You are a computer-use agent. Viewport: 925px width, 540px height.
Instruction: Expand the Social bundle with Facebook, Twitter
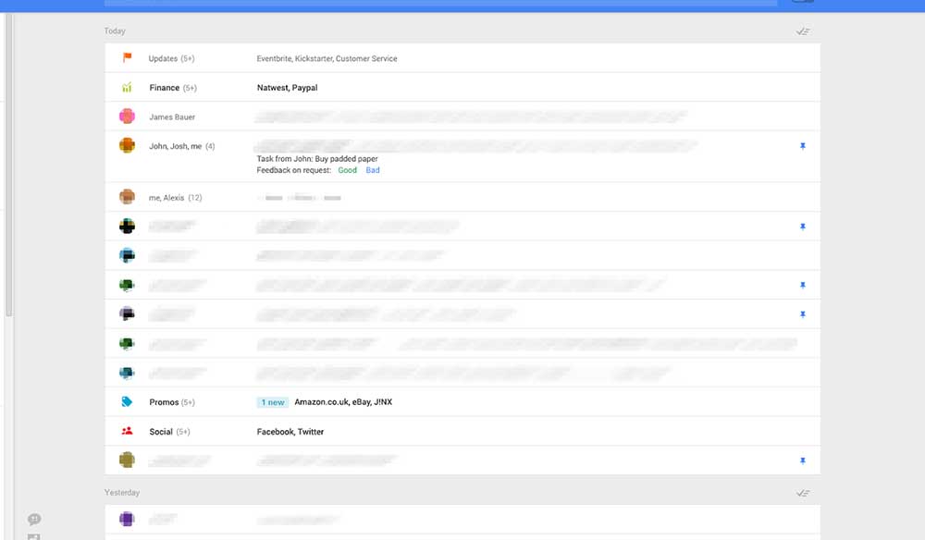[290, 432]
